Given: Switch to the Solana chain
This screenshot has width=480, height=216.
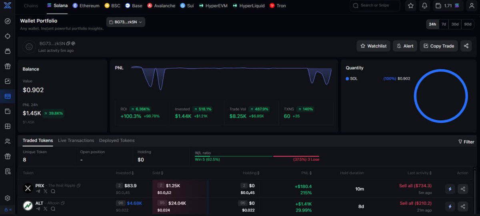Looking at the screenshot, I should coord(57,6).
